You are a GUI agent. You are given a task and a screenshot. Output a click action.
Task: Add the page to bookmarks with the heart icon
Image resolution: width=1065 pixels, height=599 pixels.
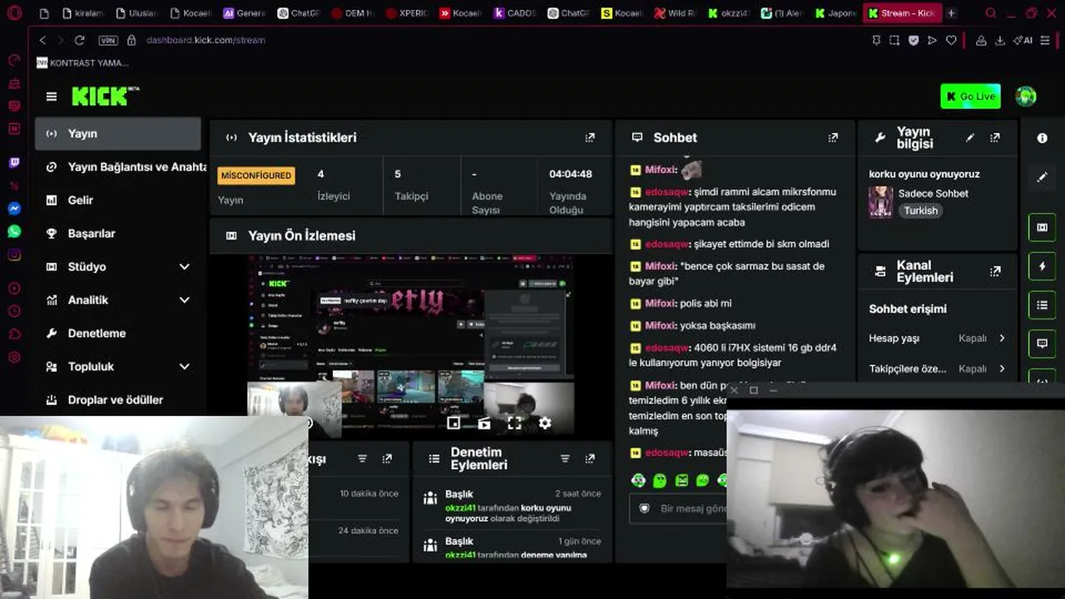[951, 40]
